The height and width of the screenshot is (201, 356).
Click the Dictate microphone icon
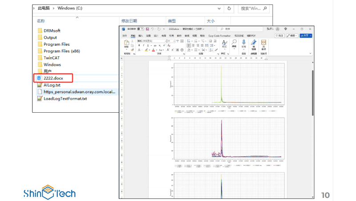(243, 42)
